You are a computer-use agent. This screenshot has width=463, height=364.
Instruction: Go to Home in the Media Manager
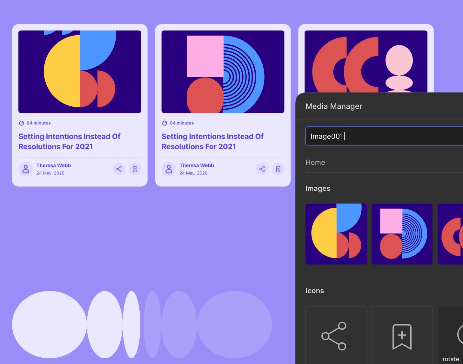(315, 162)
